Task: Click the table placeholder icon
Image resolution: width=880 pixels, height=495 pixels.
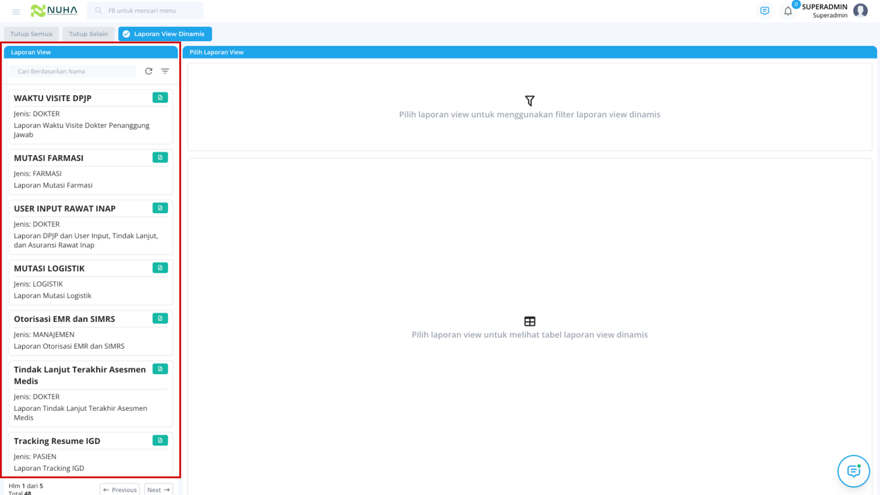Action: pos(530,321)
